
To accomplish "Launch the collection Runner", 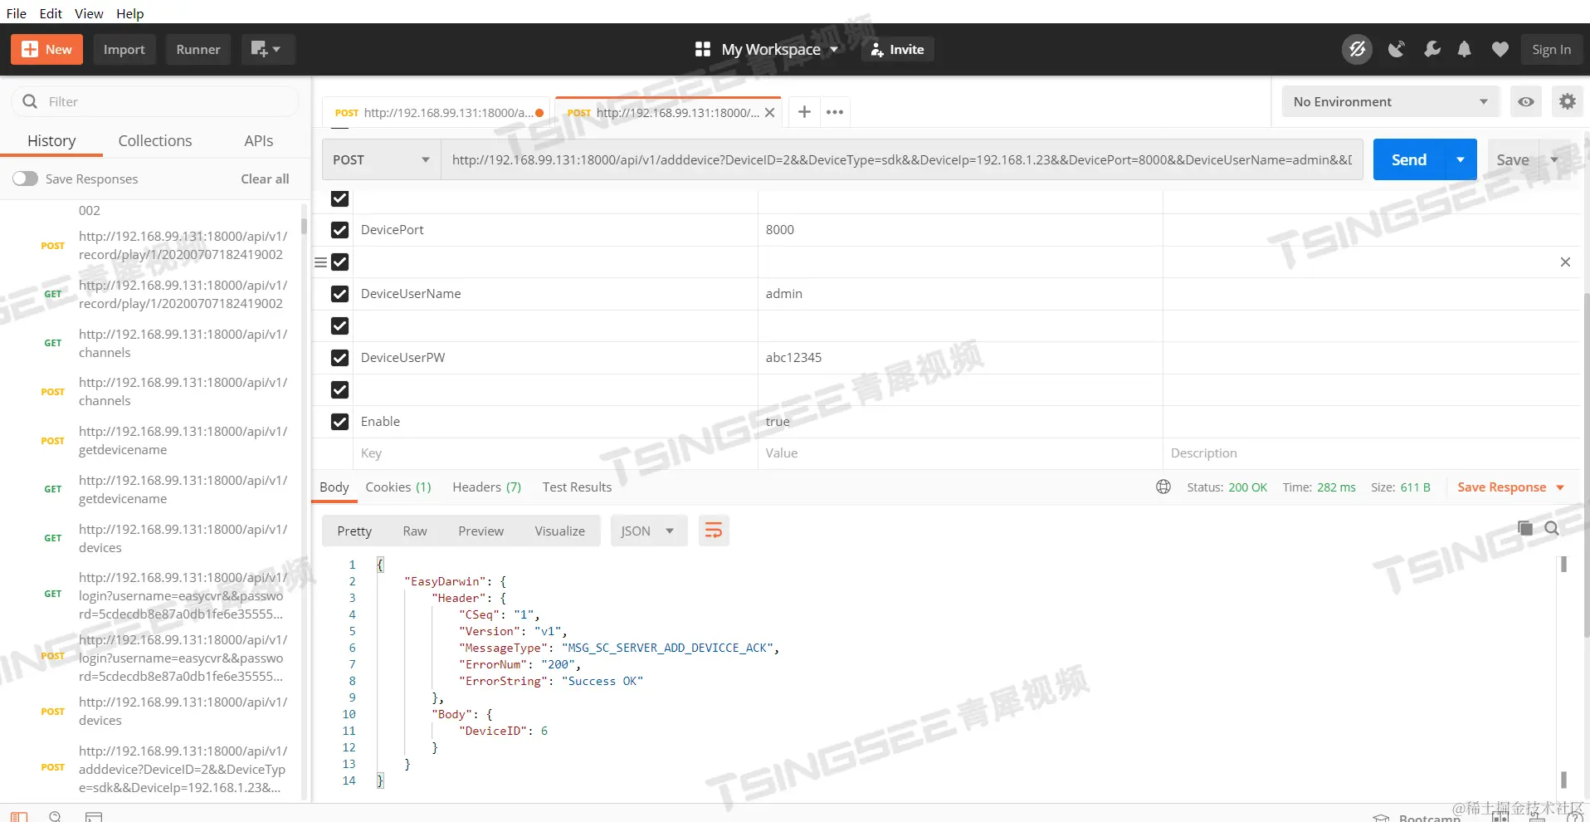I will click(198, 50).
